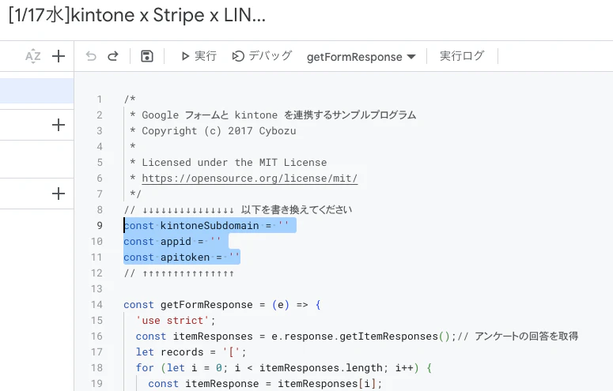Click the const getFormResponse declaration
613x391 pixels.
click(x=222, y=305)
